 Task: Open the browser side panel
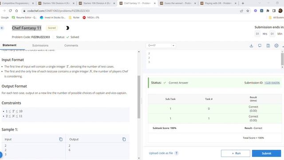[x=274, y=11]
